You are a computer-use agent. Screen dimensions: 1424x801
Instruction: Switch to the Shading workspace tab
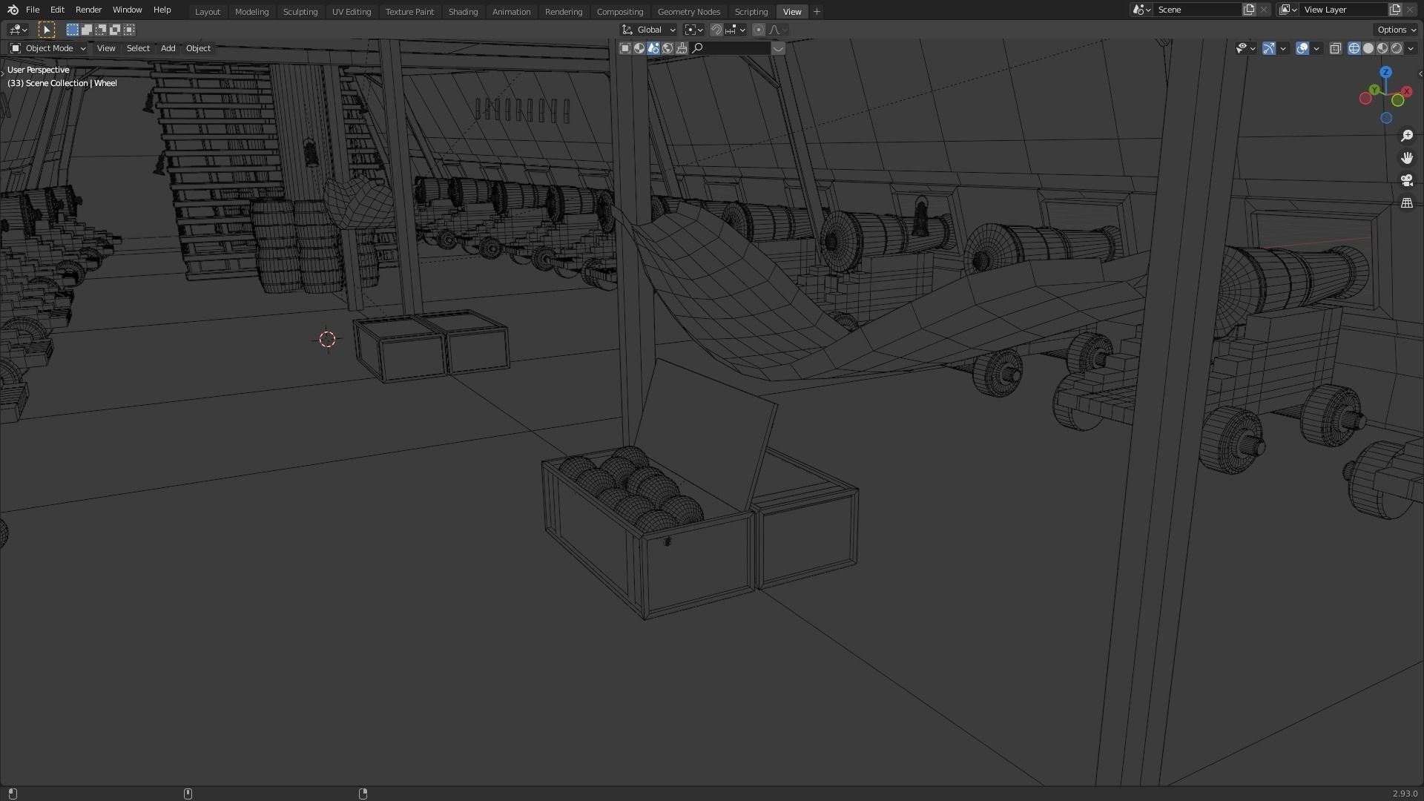(x=463, y=12)
